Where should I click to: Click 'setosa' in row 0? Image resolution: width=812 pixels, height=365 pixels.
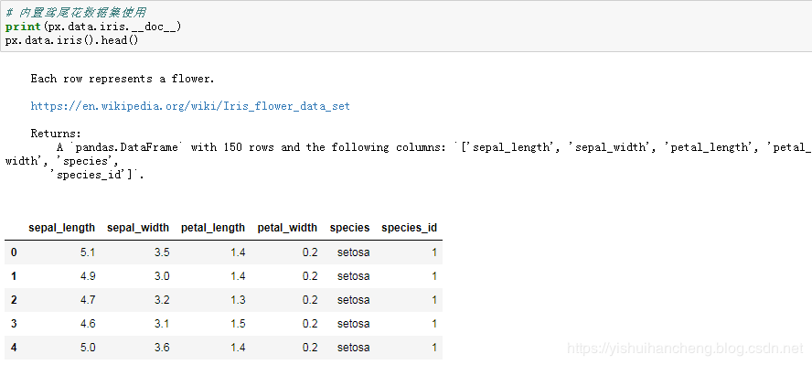[x=353, y=252]
